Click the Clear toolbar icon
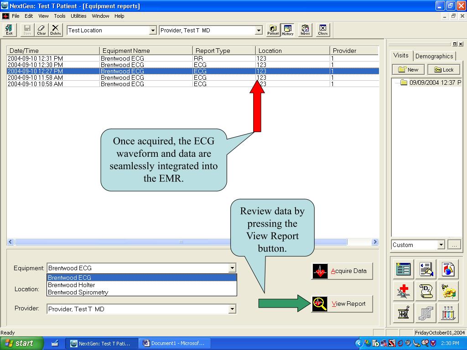The width and height of the screenshot is (467, 350). coord(41,30)
